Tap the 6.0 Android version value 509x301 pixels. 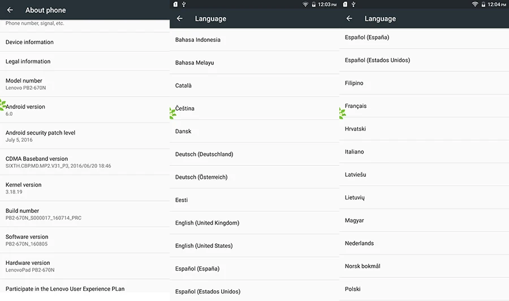pos(9,114)
